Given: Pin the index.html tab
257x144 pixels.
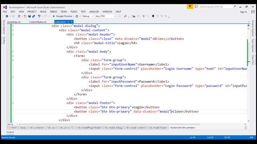Looking at the screenshot, I should tap(68, 22).
